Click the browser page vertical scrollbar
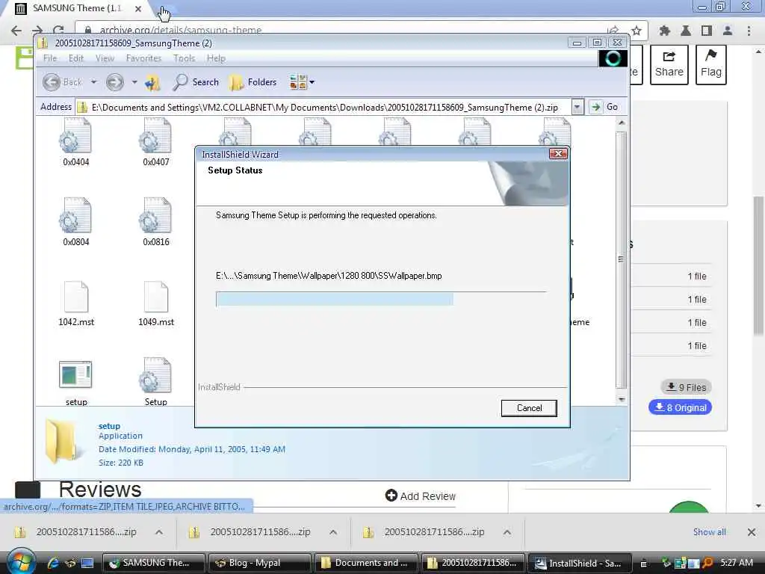Screen dimensions: 765x574 [x=758, y=266]
